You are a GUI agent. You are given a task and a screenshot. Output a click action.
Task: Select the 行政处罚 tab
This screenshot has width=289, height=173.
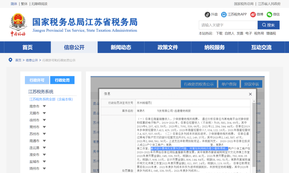click(x=62, y=80)
